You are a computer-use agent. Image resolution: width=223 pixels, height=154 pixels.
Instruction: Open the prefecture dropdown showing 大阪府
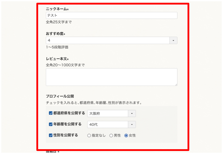(x=109, y=113)
